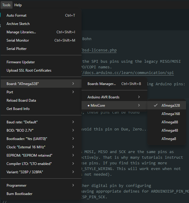Image resolution: width=189 pixels, height=203 pixels.
Task: Click Reload Board Data
Action: (41, 100)
